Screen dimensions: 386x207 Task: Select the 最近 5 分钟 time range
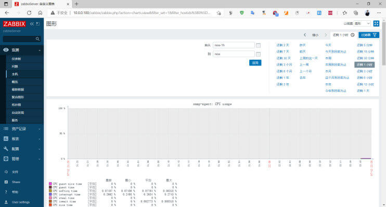[x=365, y=45]
